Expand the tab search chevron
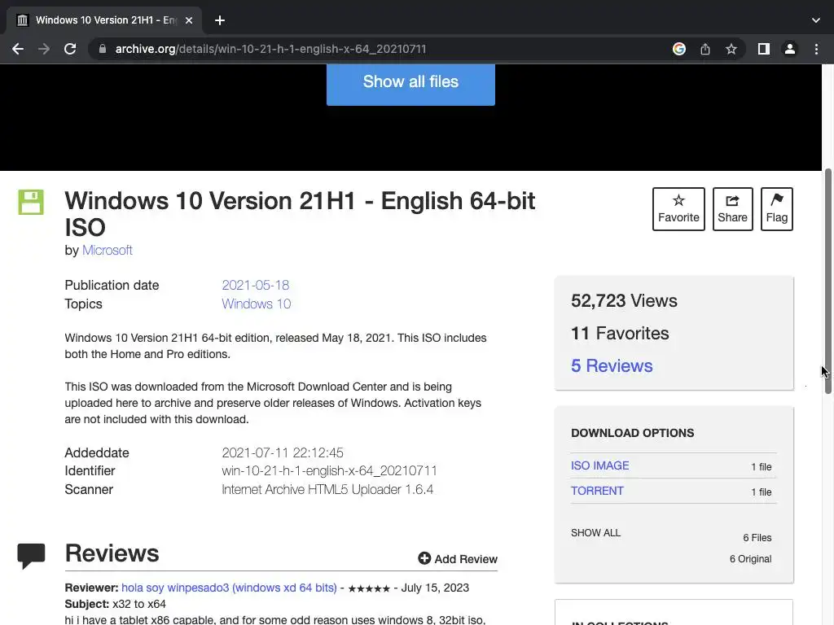The image size is (834, 625). coord(816,20)
